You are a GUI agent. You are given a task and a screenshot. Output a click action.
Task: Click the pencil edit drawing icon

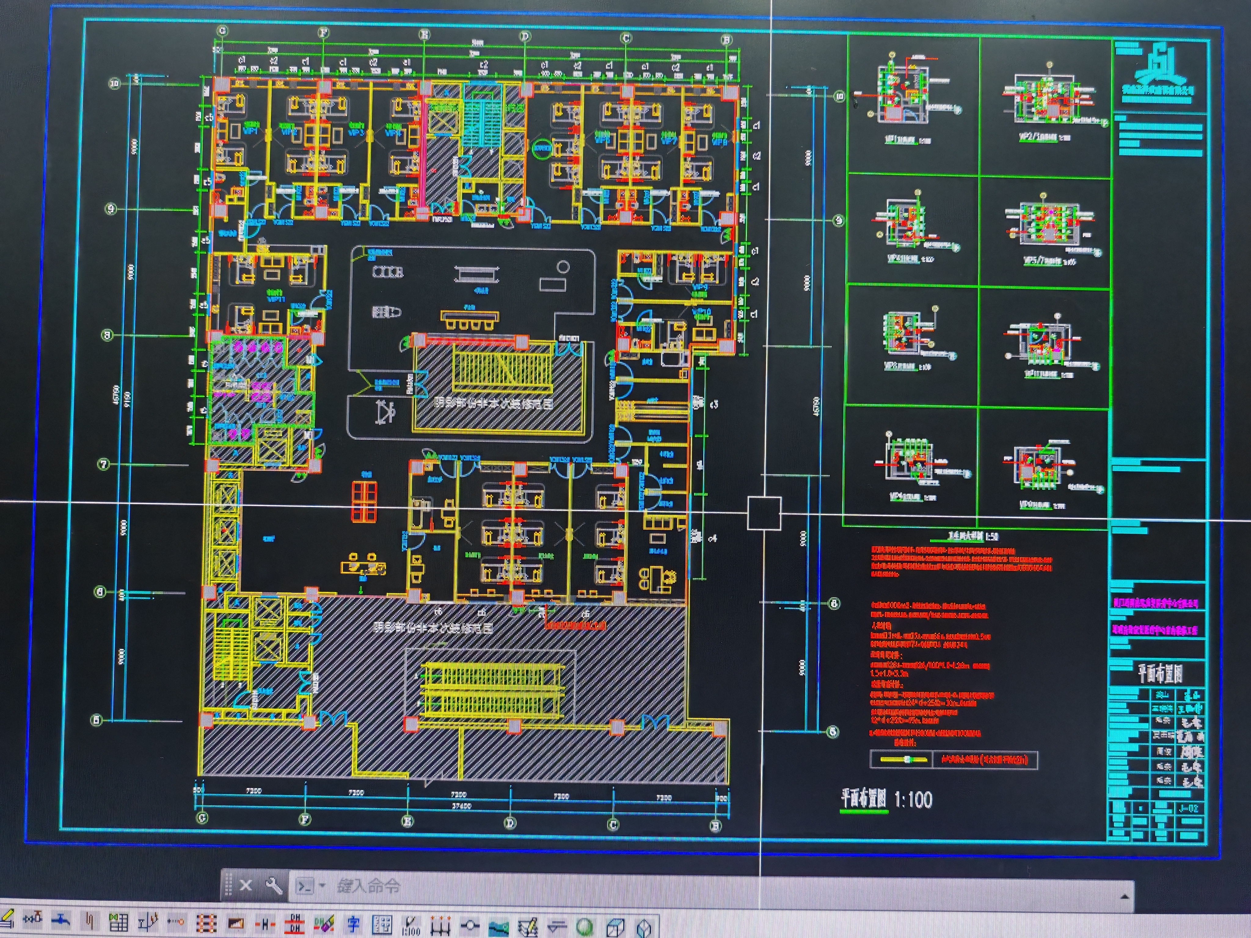(528, 927)
